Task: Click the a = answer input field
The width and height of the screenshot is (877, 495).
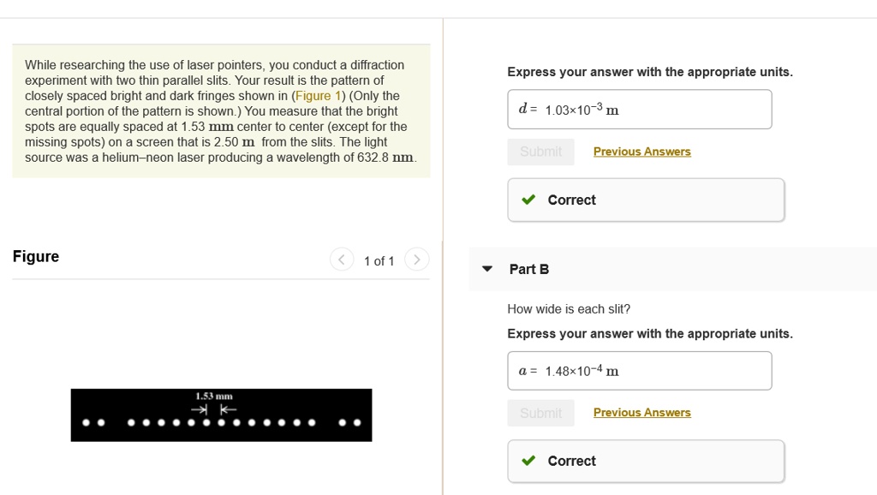Action: (639, 371)
